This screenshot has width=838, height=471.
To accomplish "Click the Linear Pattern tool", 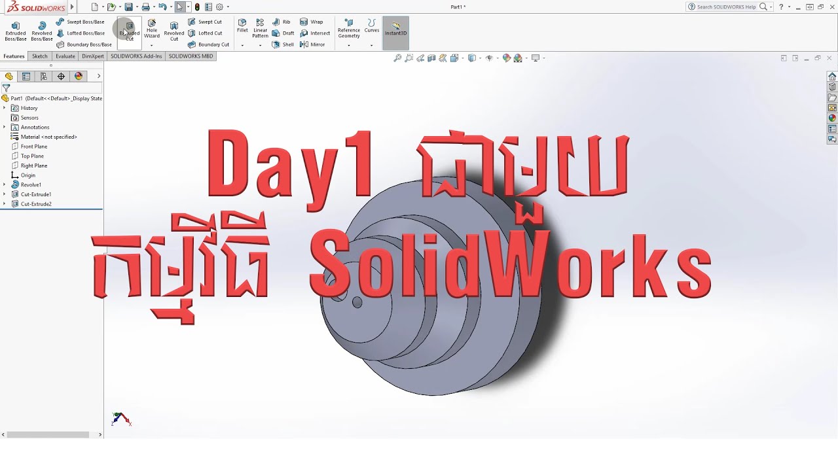I will [261, 29].
